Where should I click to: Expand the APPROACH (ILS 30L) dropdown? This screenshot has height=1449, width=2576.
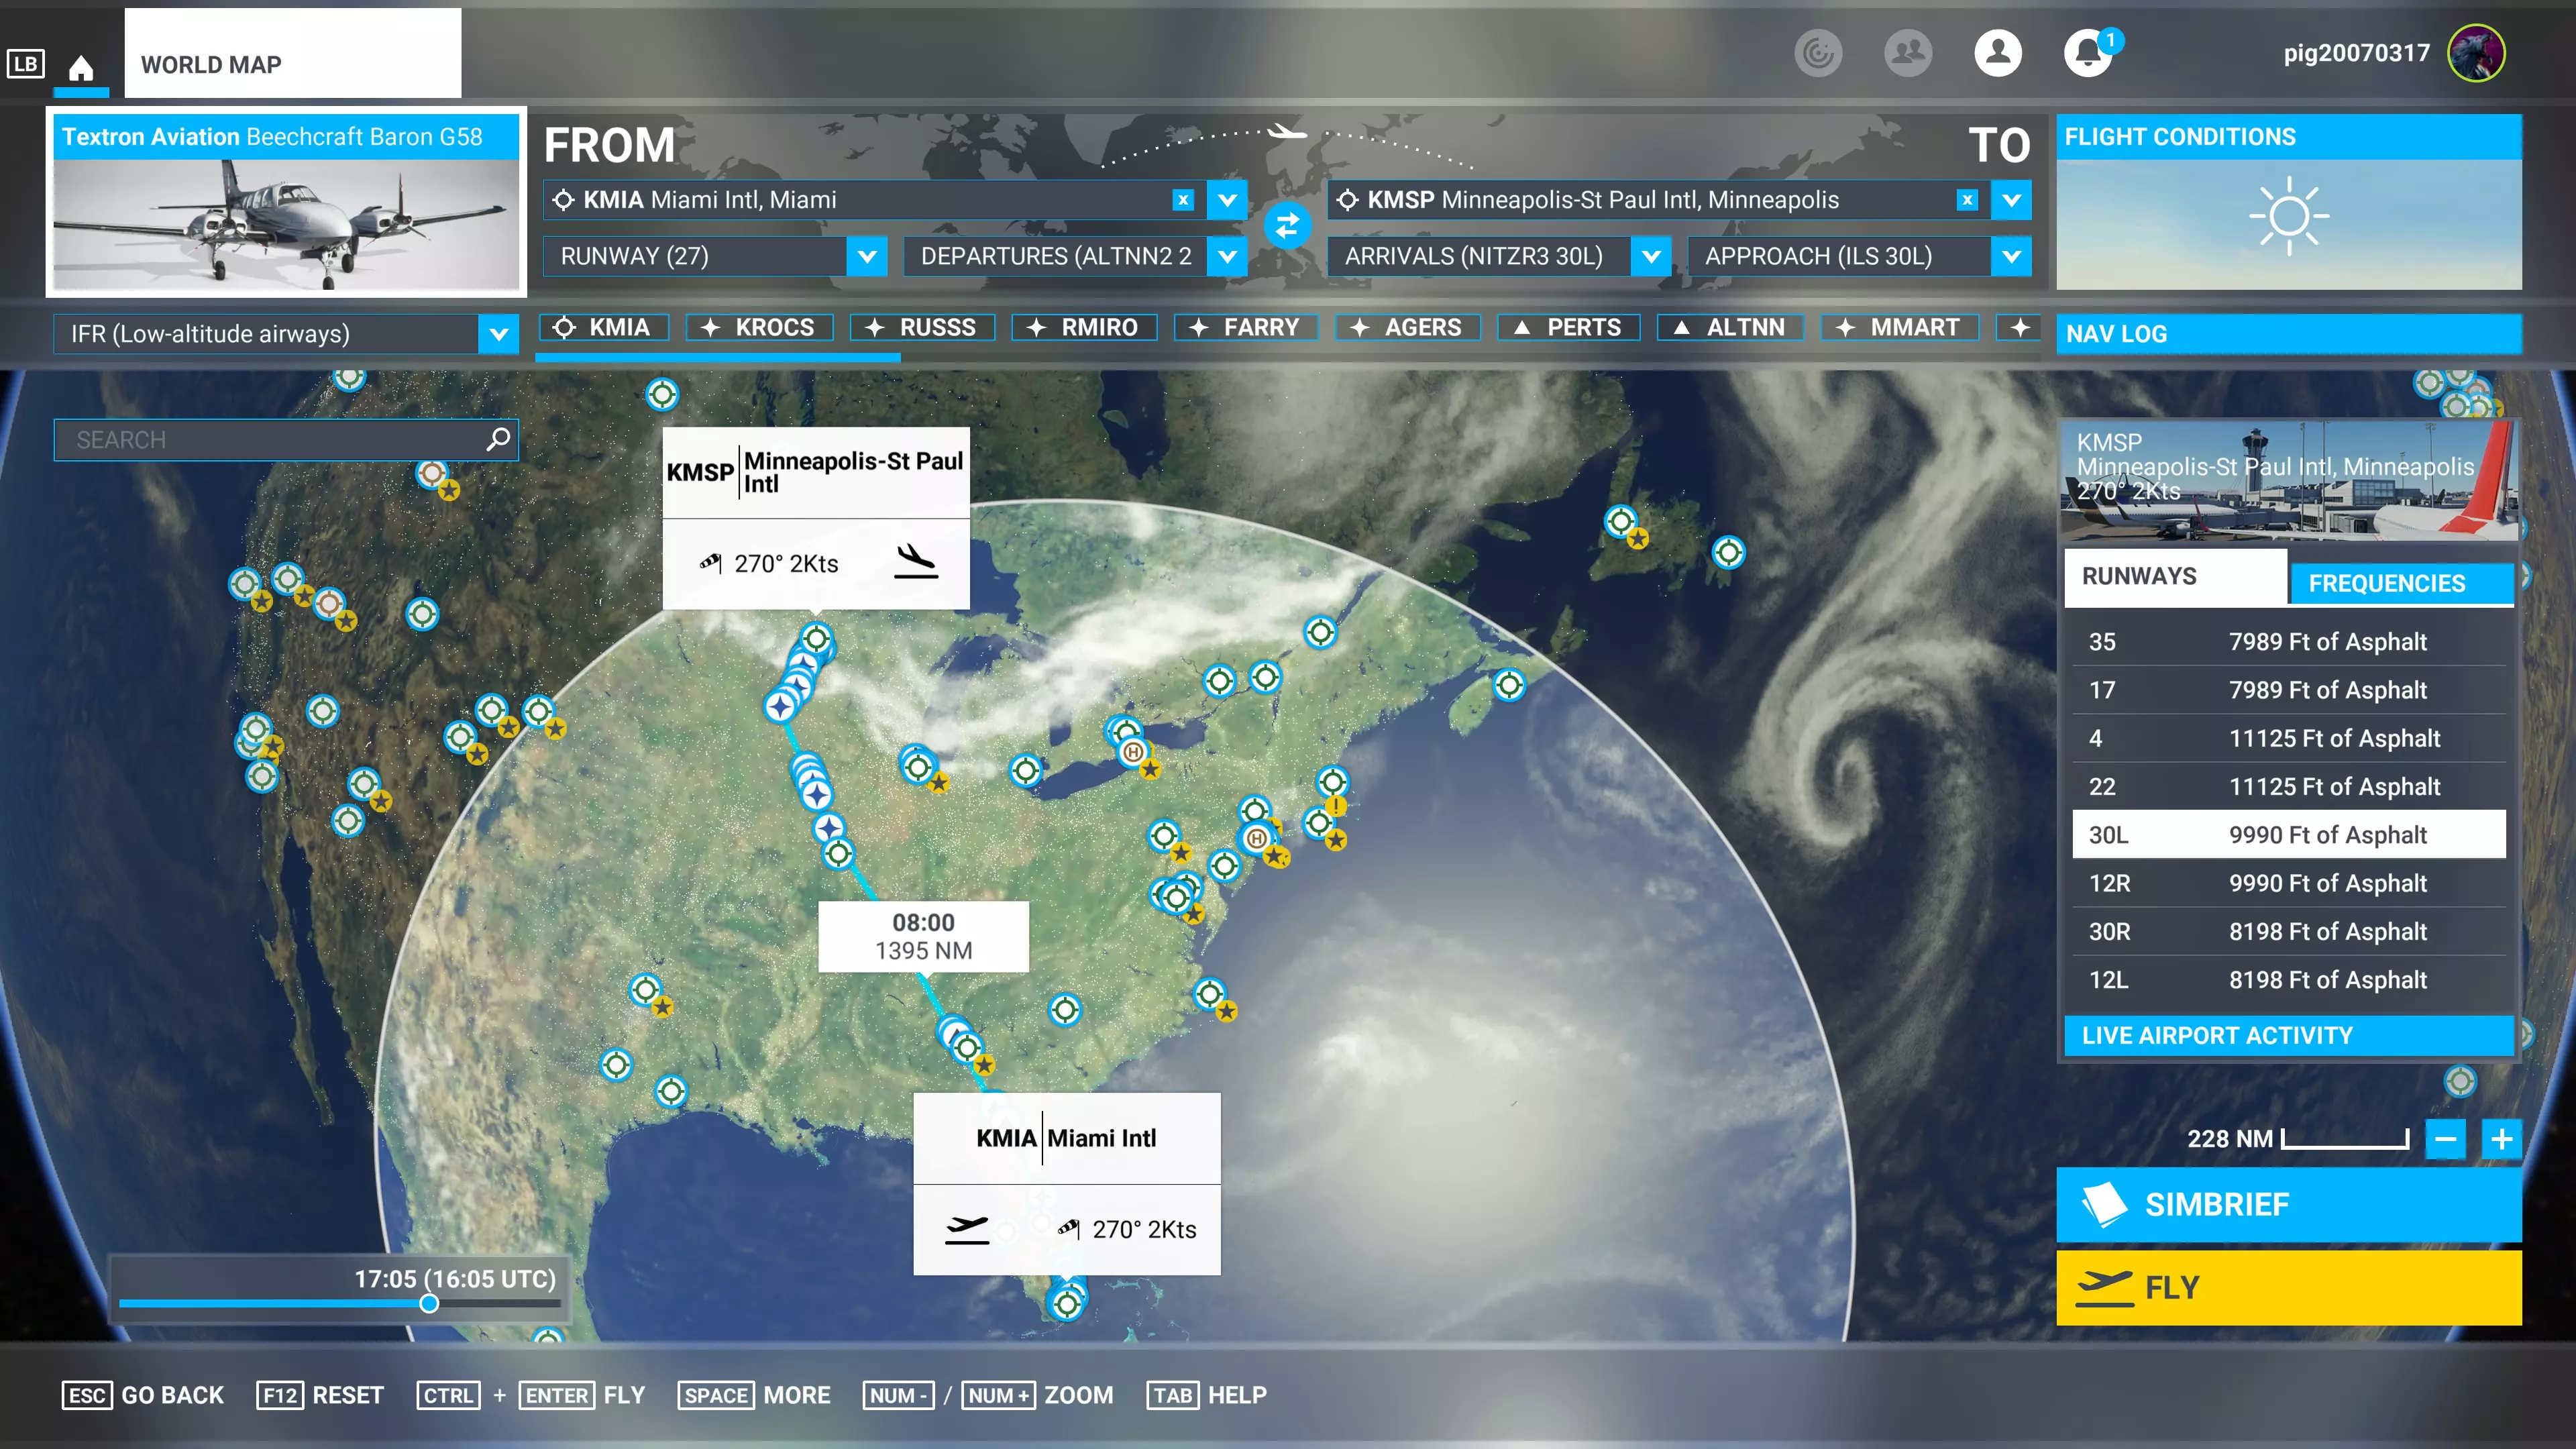(2011, 256)
